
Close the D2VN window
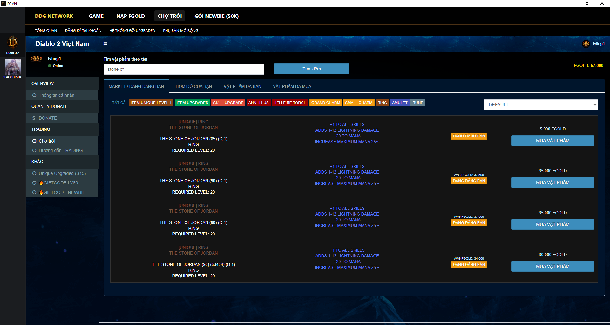pos(602,3)
